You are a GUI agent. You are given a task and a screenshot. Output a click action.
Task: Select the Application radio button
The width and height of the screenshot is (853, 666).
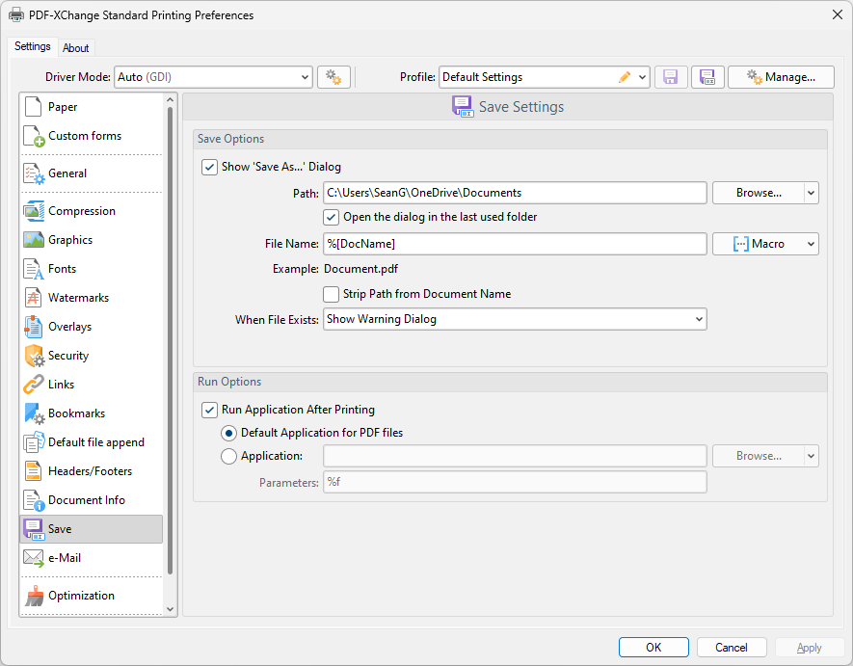(x=229, y=456)
